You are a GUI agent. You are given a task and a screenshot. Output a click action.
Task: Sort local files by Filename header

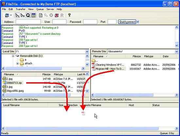(x=19, y=74)
